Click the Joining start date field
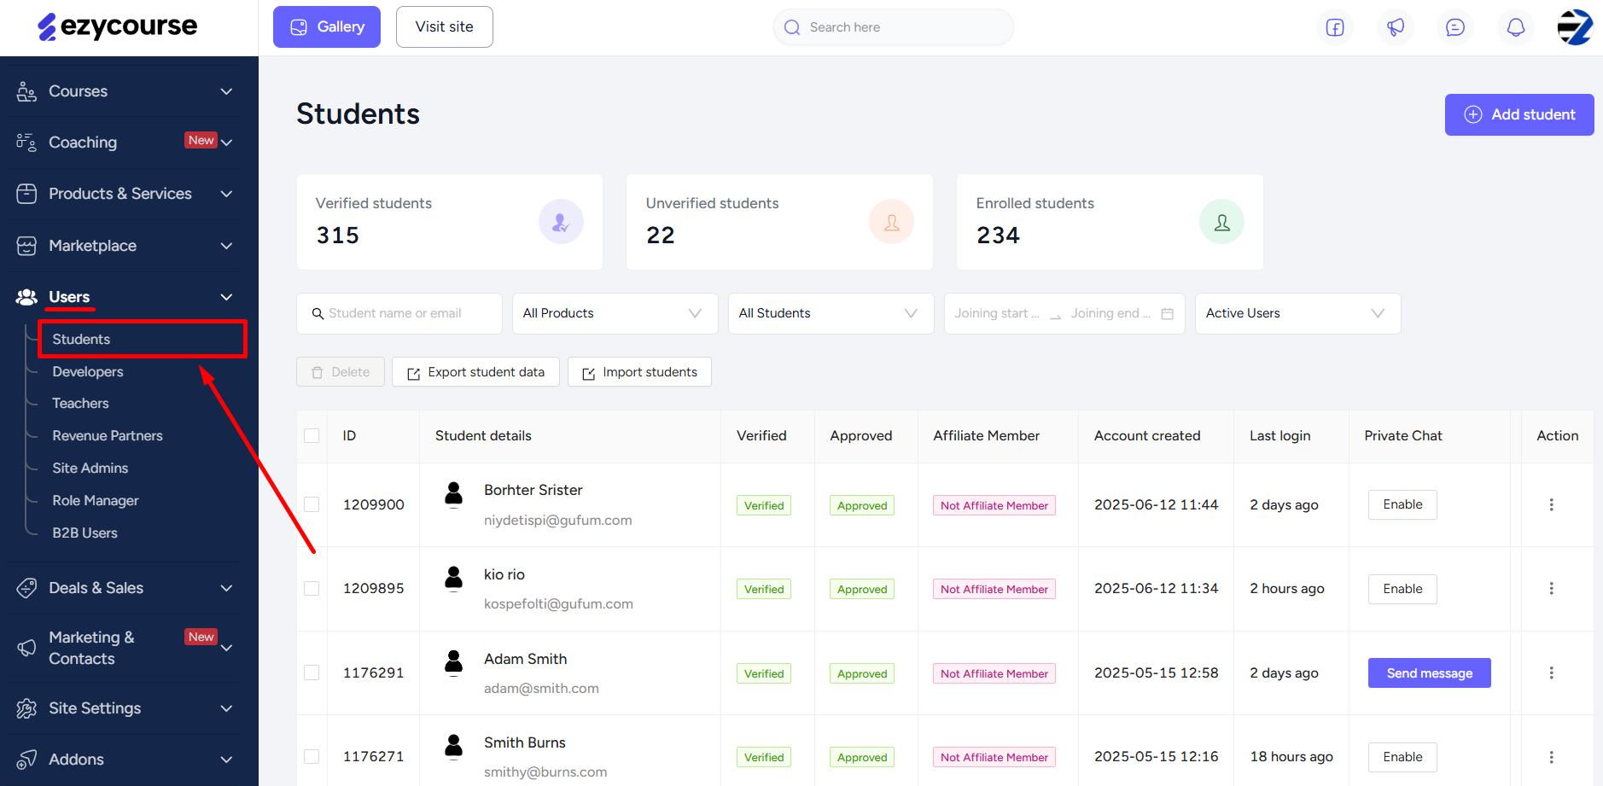The width and height of the screenshot is (1603, 786). pyautogui.click(x=996, y=313)
